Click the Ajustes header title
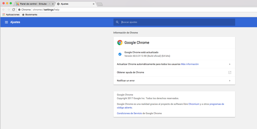Viewport: 257px width, 129px height. click(x=15, y=22)
